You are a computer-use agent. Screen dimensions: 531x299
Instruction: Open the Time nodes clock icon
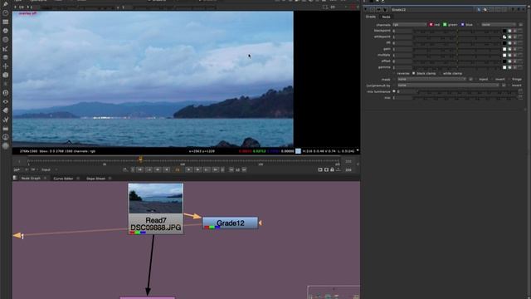(6, 13)
